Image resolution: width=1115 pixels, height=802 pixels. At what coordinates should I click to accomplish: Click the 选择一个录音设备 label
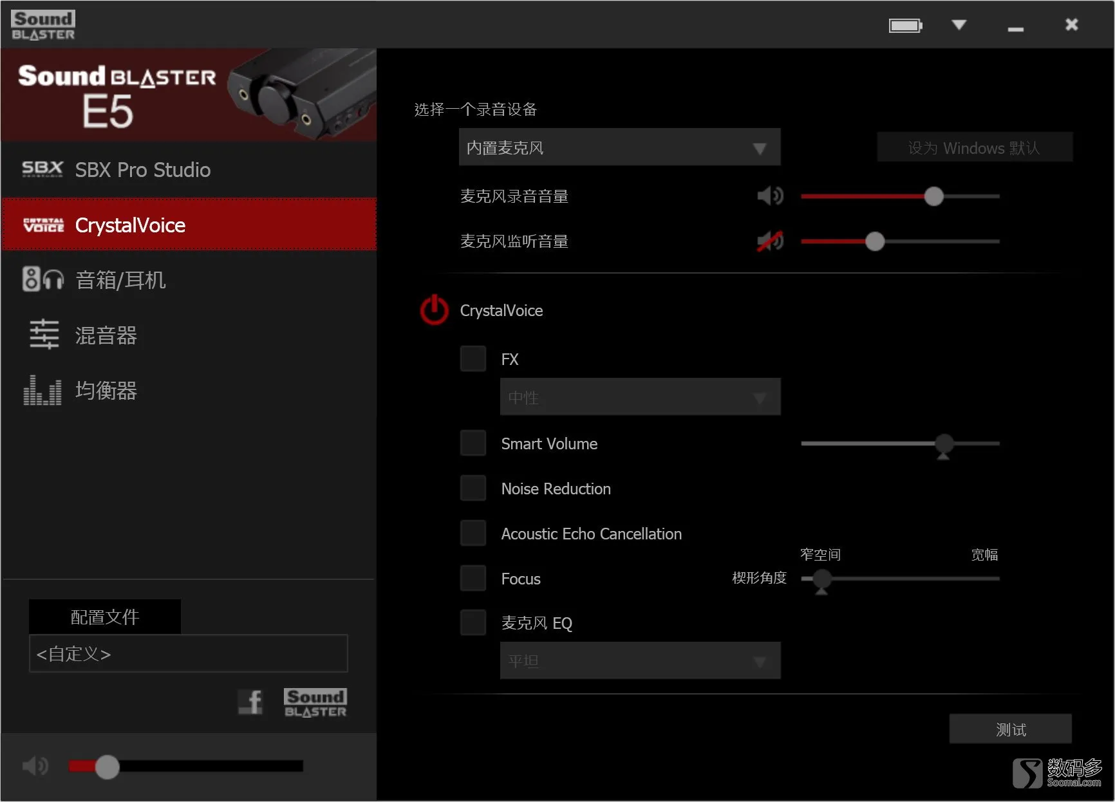click(x=476, y=109)
